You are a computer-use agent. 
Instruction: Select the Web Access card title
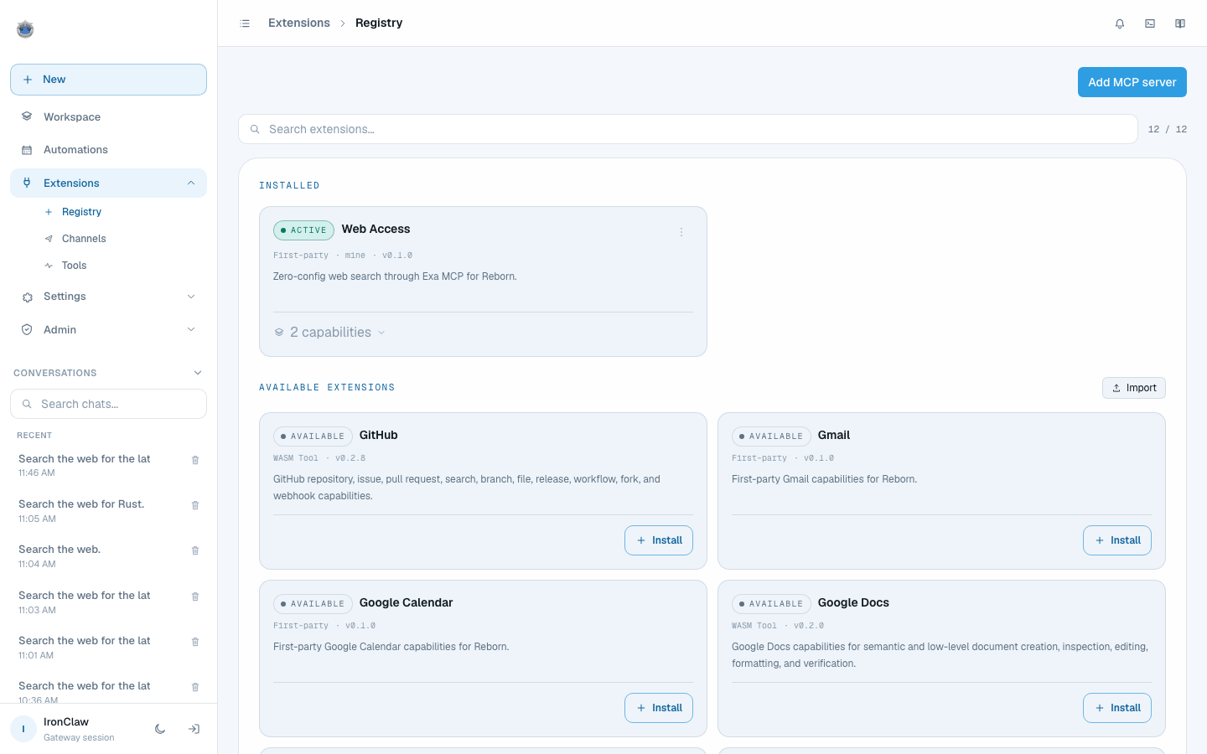[376, 229]
